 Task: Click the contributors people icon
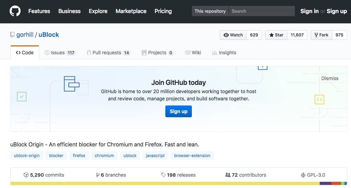click(228, 175)
